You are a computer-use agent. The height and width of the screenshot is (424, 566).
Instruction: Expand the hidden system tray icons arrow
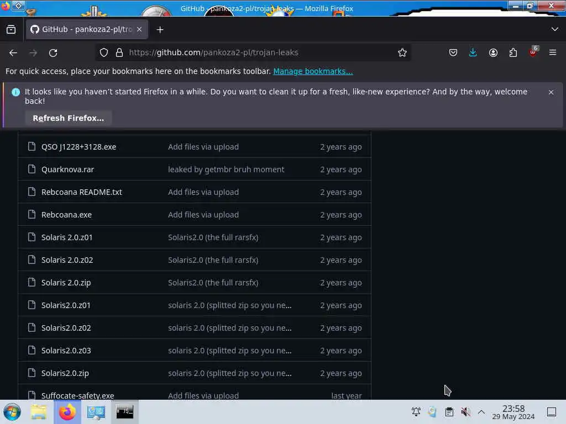tap(481, 412)
